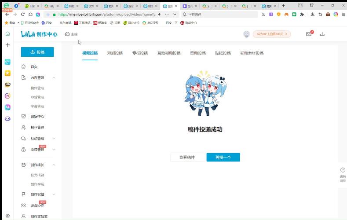Open 创作学院 submenu item
The height and width of the screenshot is (220, 347).
coord(37,184)
